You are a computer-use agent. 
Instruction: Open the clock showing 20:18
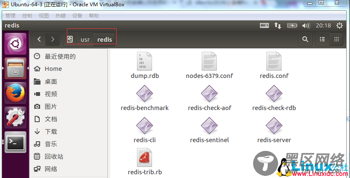(x=323, y=25)
